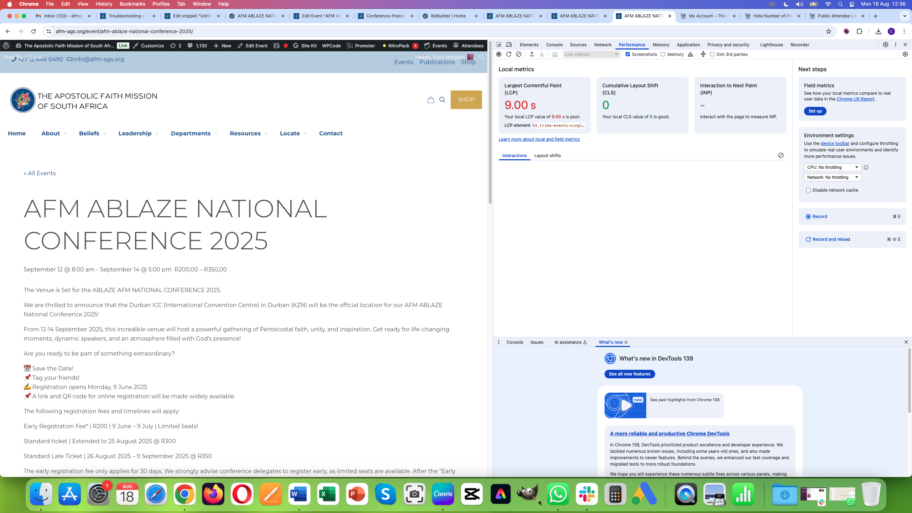Select the Layout shifts tab
The height and width of the screenshot is (513, 912).
tap(548, 155)
